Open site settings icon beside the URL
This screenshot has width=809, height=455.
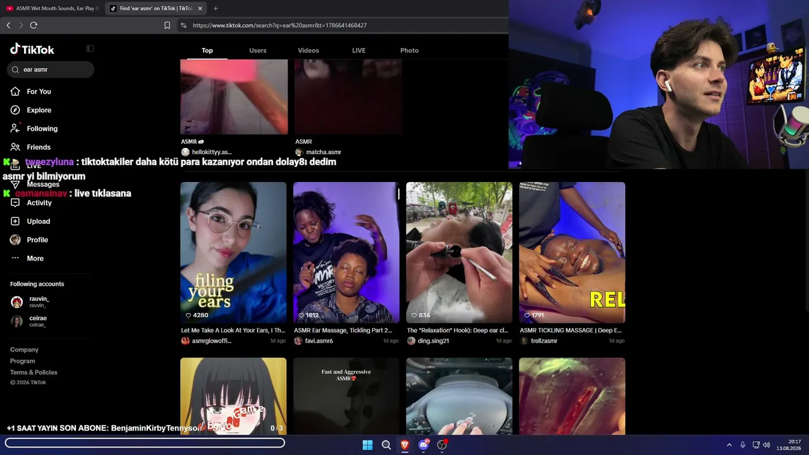(183, 25)
